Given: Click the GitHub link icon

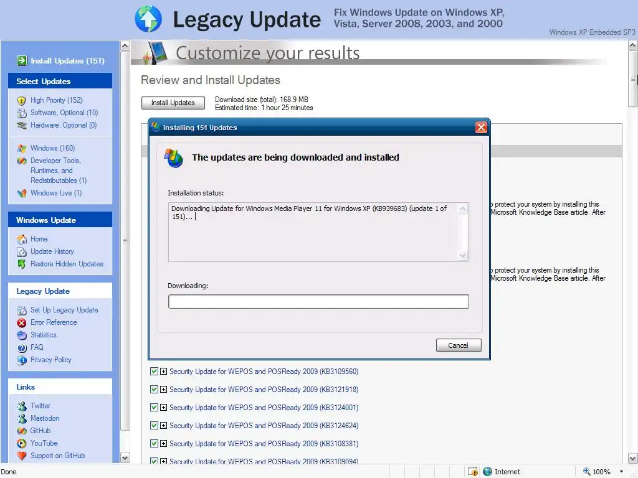Looking at the screenshot, I should pyautogui.click(x=22, y=431).
